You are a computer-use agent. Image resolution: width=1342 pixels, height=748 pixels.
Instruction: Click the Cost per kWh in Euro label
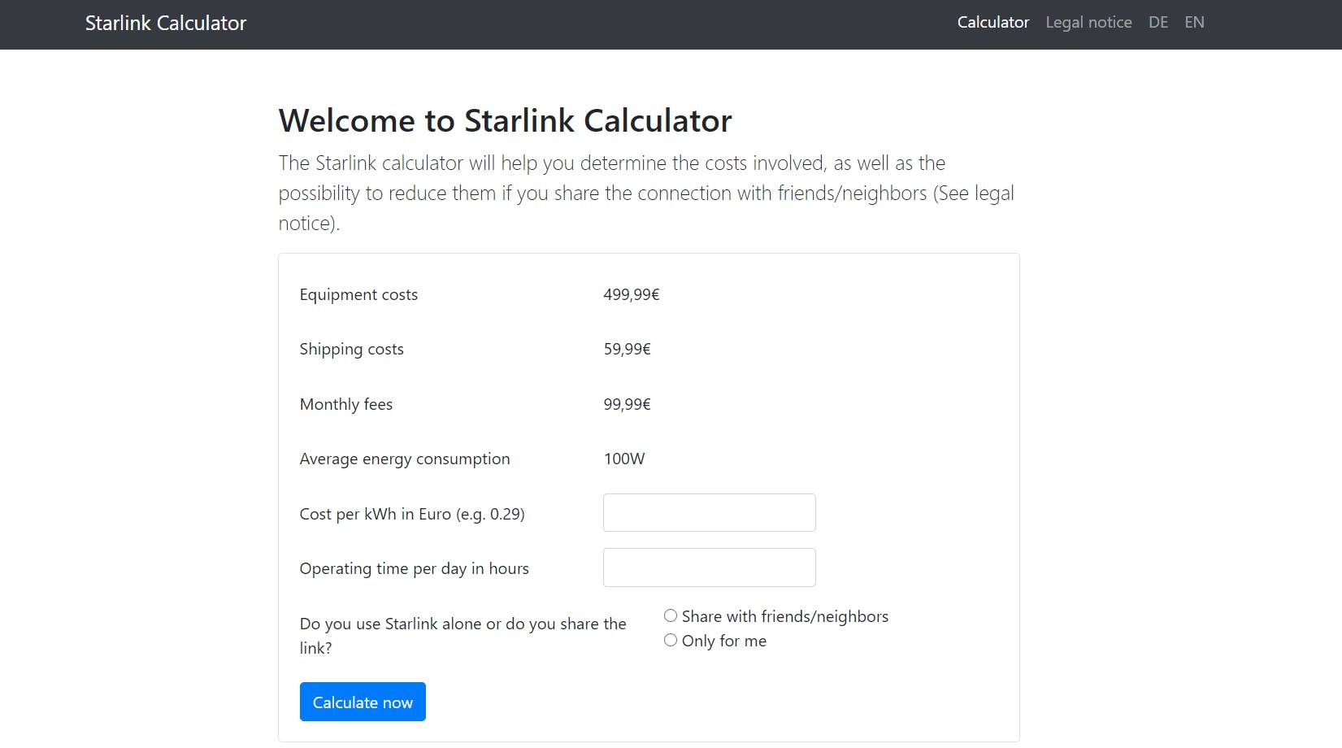click(x=412, y=514)
